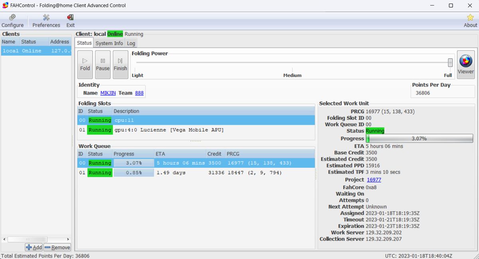Open the Log tab
The image size is (479, 259).
coord(131,43)
